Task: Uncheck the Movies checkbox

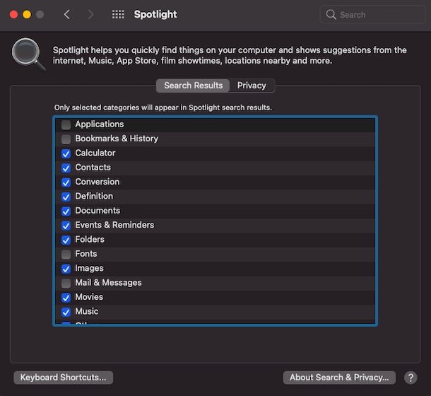Action: click(x=66, y=298)
